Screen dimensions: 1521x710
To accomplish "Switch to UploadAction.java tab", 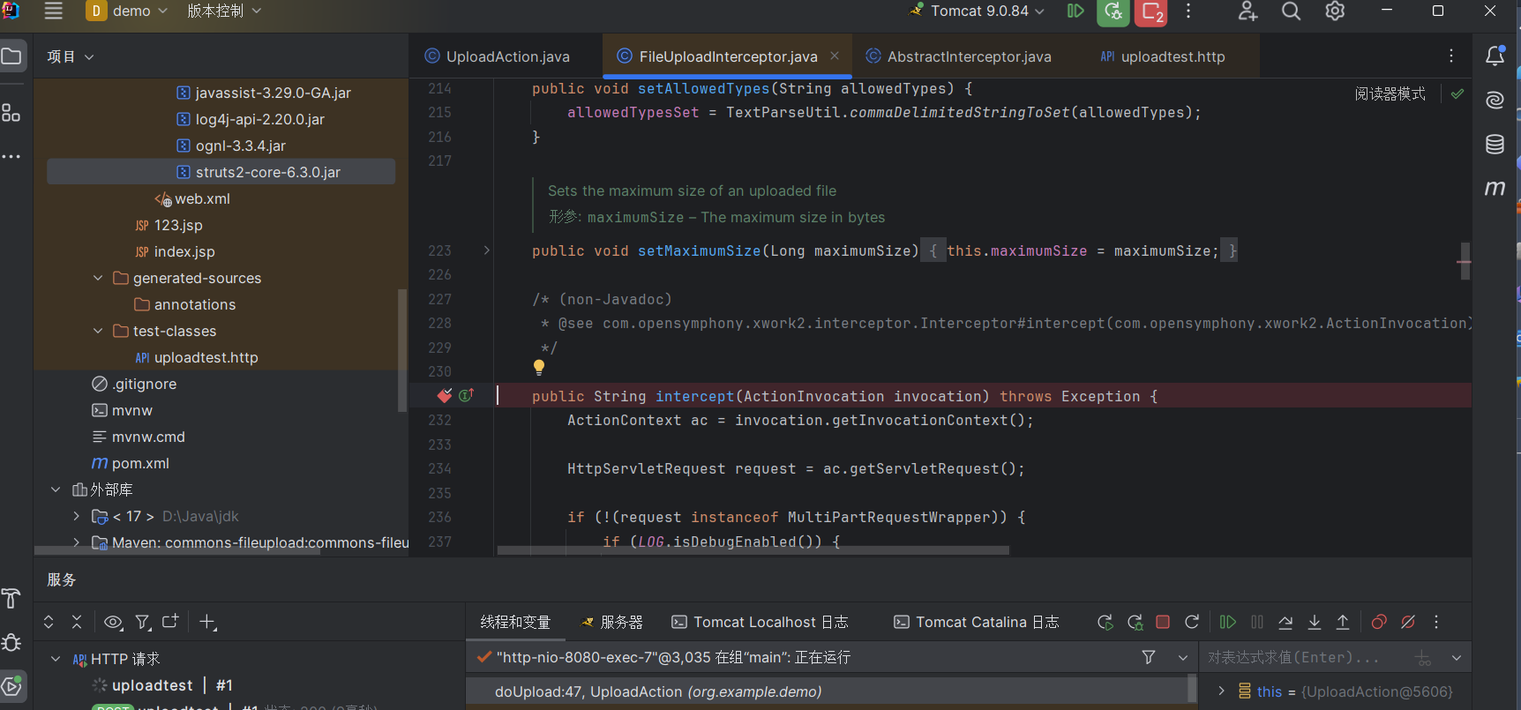I will pyautogui.click(x=498, y=56).
